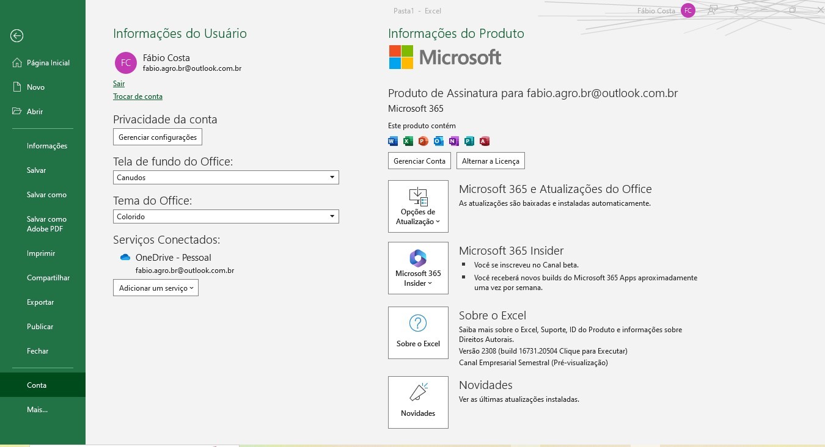This screenshot has width=825, height=447.
Task: Expand Adicionar um serviço menu
Action: tap(156, 288)
